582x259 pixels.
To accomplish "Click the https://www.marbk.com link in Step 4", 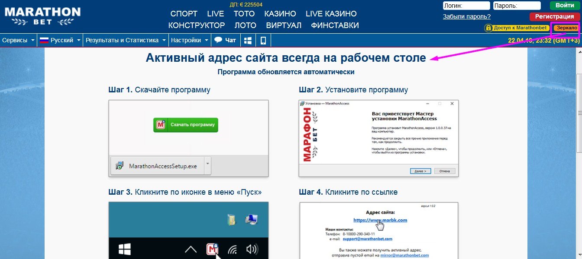I will (x=380, y=220).
